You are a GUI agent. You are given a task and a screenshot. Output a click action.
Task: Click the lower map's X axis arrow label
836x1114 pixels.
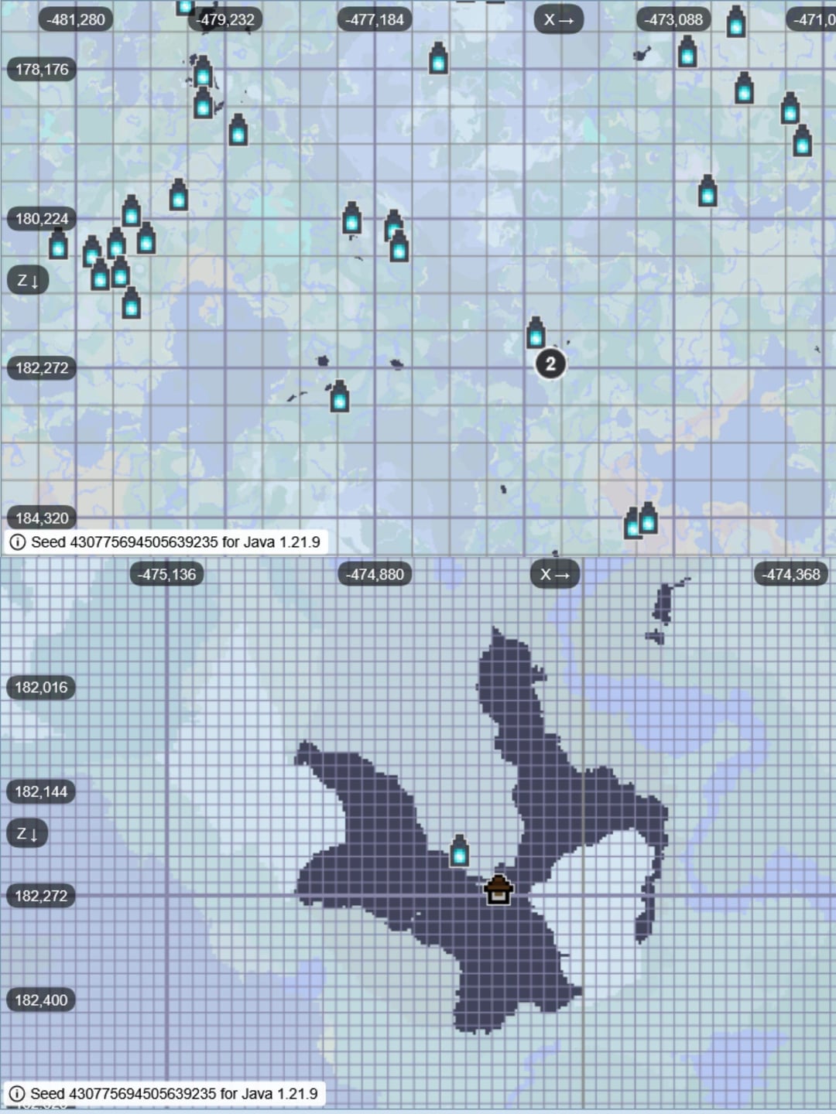coord(555,574)
